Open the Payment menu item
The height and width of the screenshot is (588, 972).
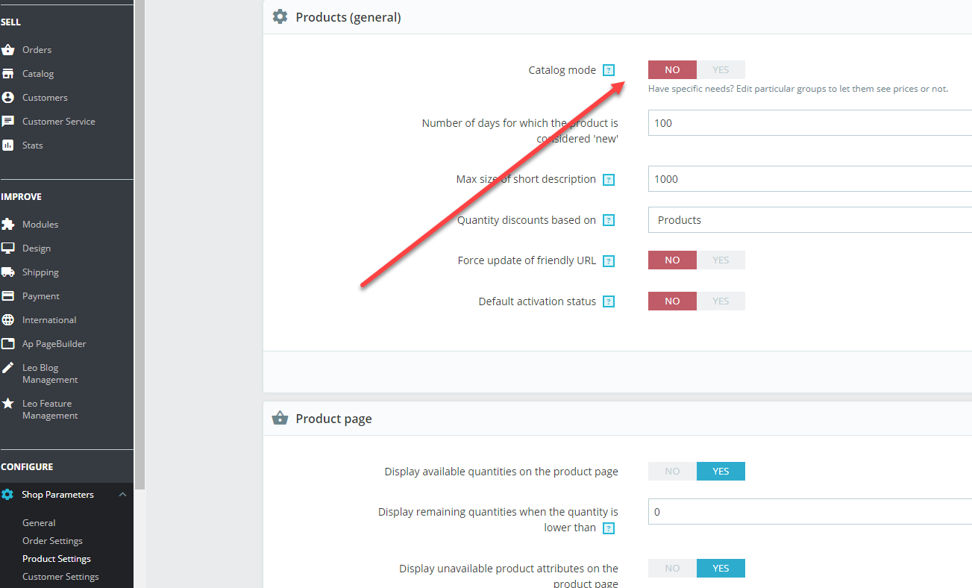pos(40,296)
